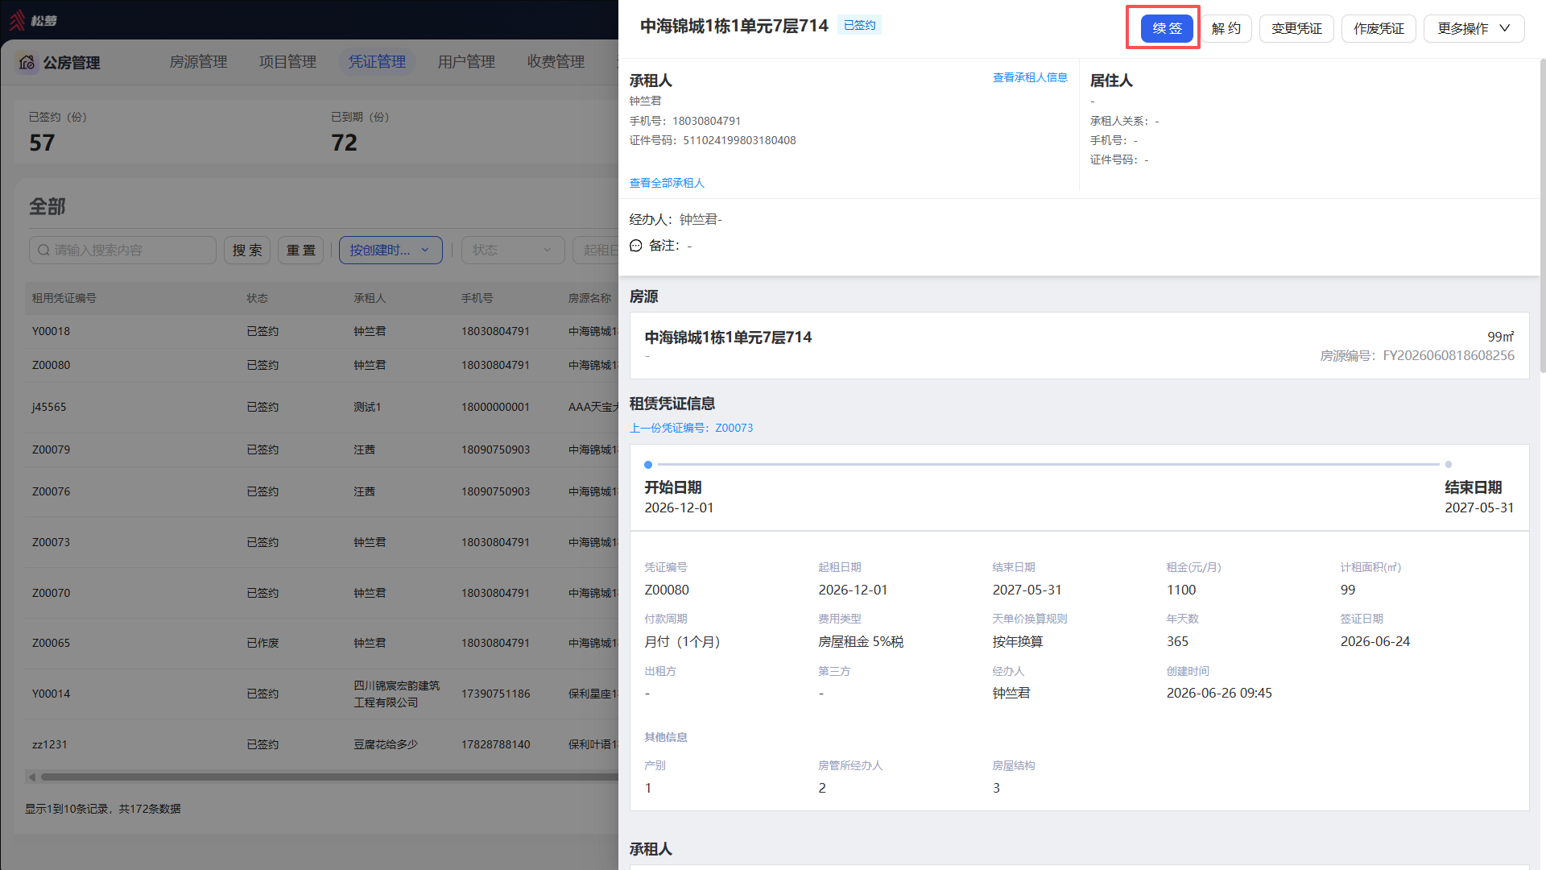This screenshot has width=1546, height=870.
Task: Click tenant 豆腐花给多少 in the table
Action: [386, 745]
